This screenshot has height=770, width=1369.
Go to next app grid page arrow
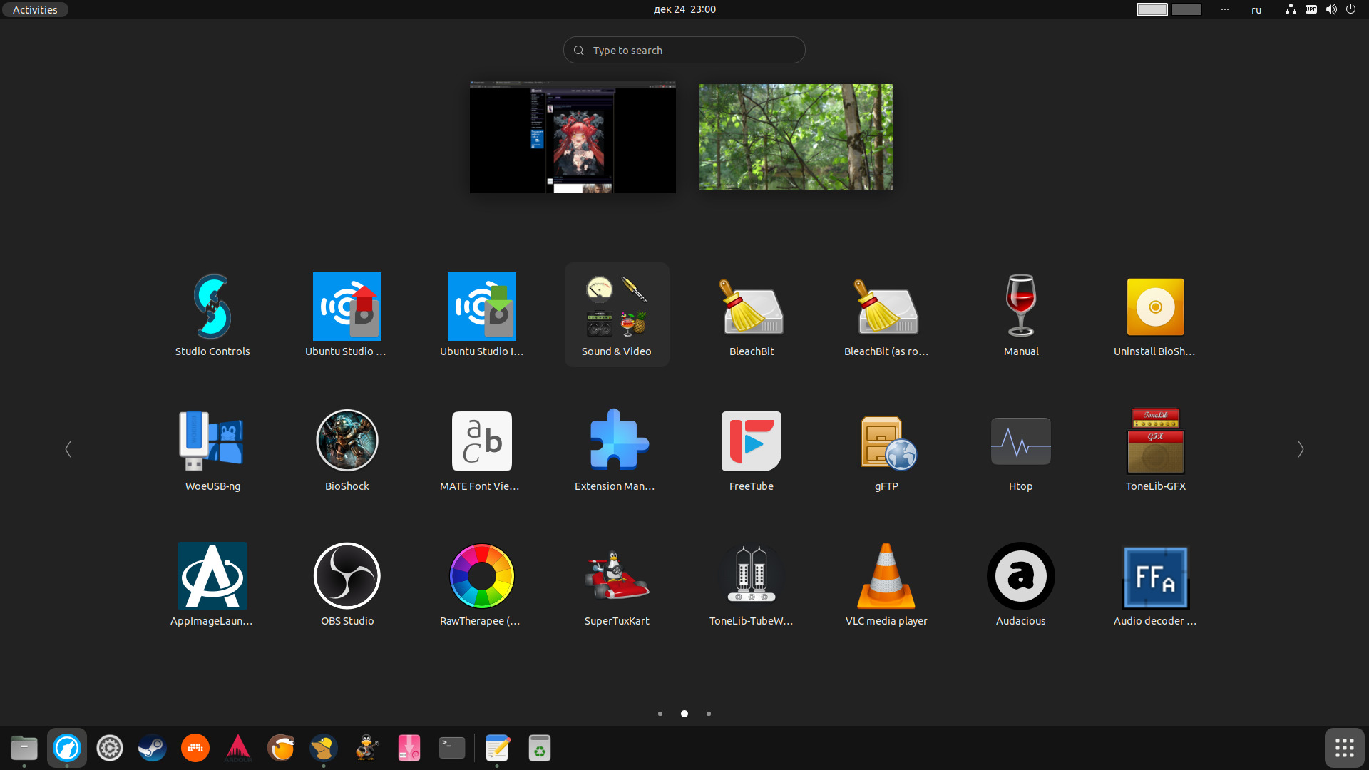coord(1301,449)
